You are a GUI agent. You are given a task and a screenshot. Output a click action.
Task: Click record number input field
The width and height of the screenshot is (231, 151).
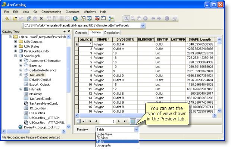click(x=107, y=121)
